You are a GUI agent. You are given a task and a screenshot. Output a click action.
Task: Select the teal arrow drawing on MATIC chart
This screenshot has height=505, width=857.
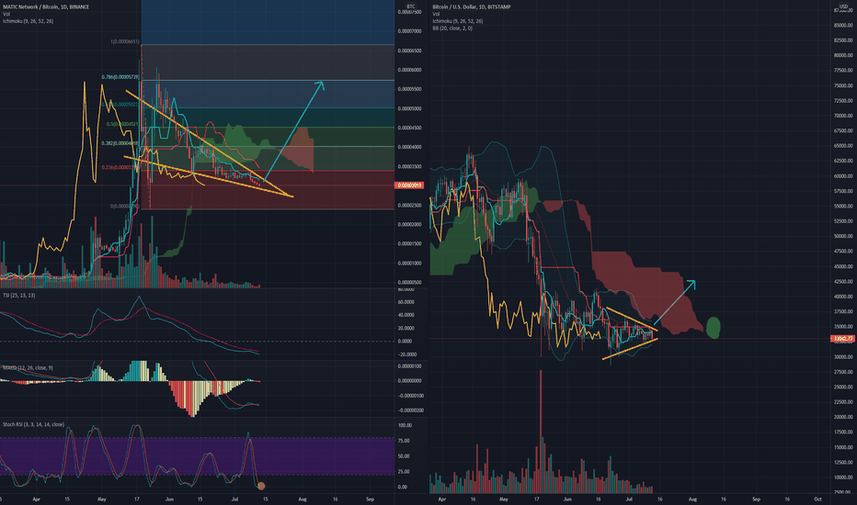[x=293, y=131]
